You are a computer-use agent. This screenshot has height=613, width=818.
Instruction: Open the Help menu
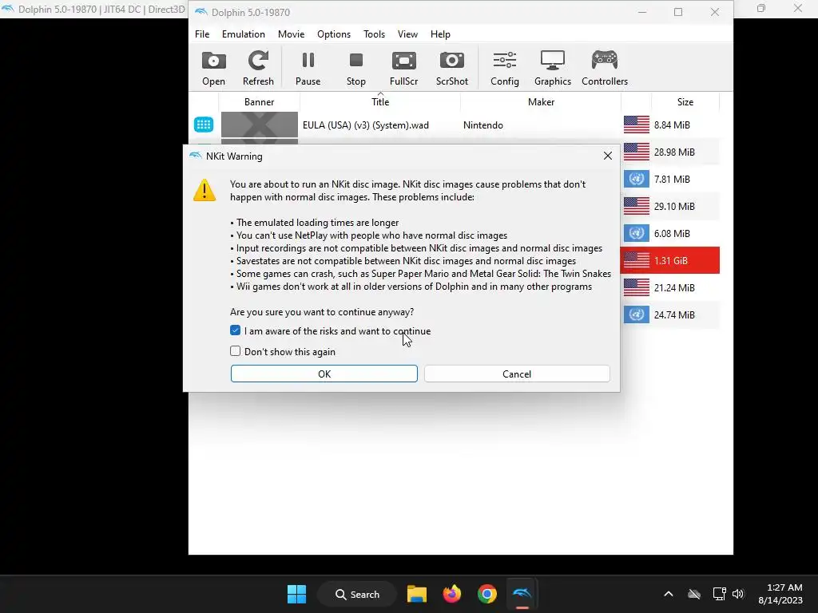point(440,34)
